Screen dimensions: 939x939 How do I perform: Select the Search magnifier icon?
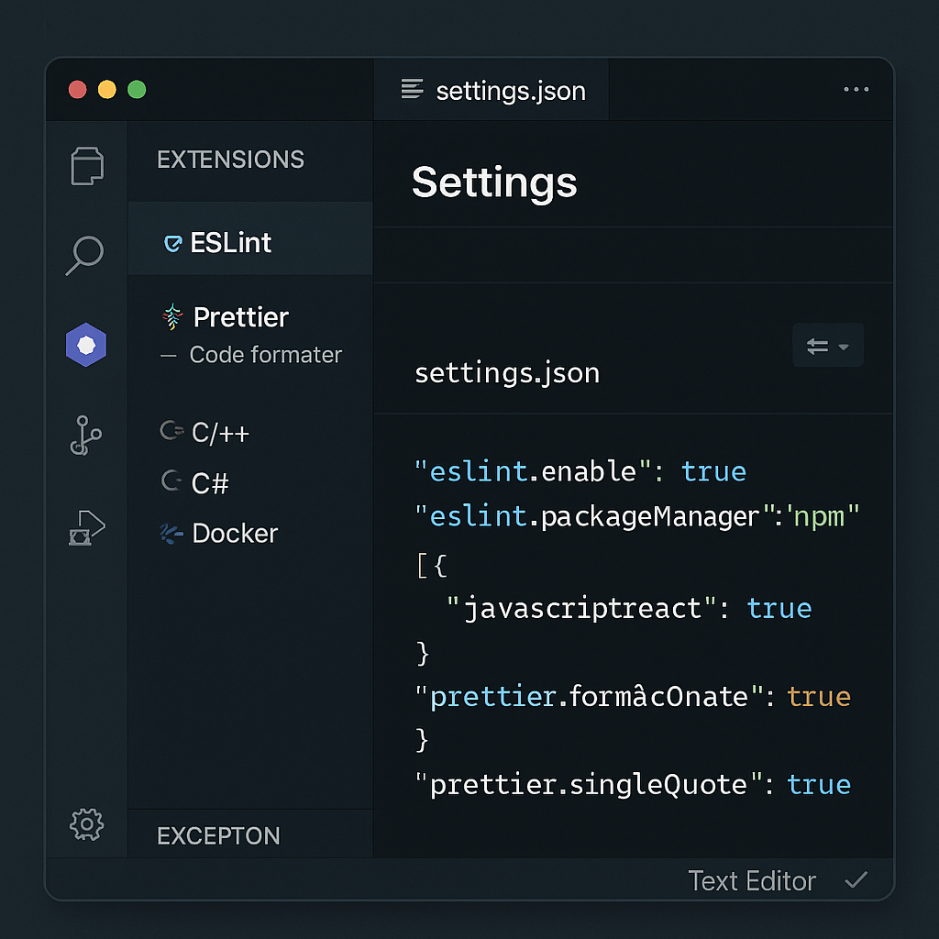(x=85, y=255)
